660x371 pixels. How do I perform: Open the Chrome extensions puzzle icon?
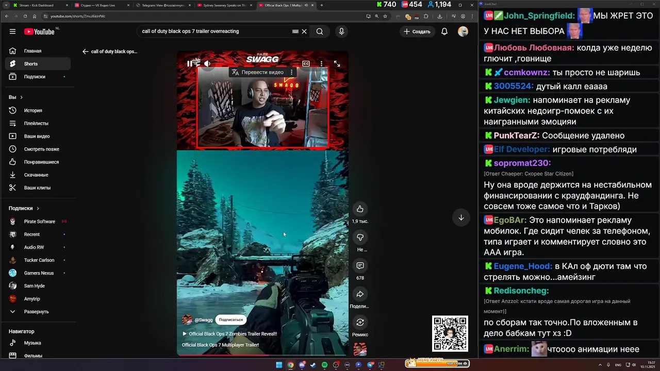(426, 16)
